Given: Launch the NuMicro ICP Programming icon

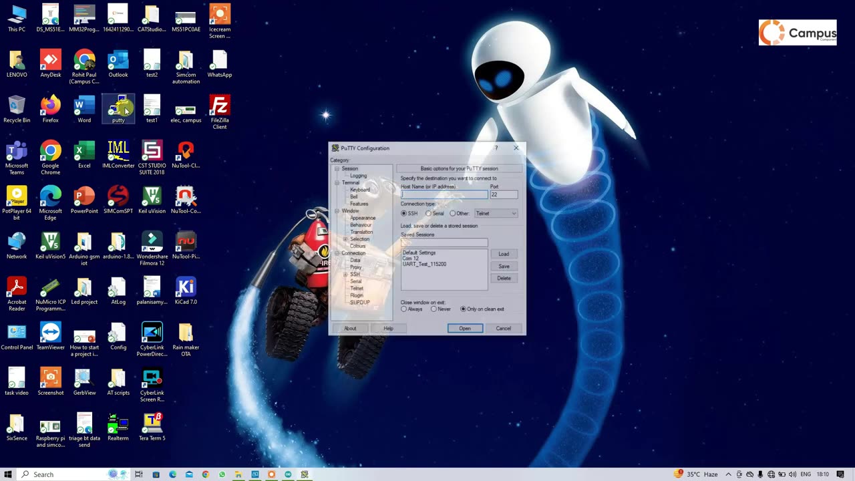Looking at the screenshot, I should pyautogui.click(x=51, y=294).
